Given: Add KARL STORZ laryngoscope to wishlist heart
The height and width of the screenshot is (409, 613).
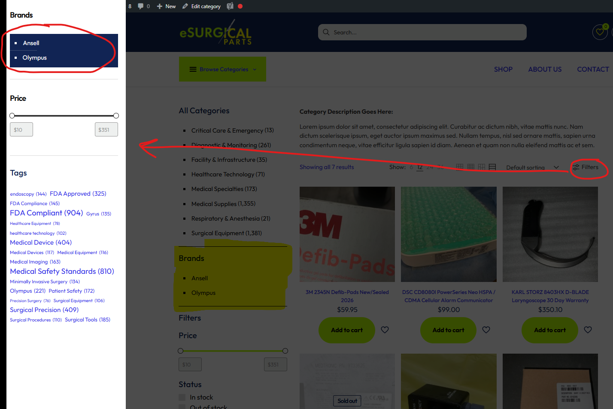Looking at the screenshot, I should tap(588, 330).
